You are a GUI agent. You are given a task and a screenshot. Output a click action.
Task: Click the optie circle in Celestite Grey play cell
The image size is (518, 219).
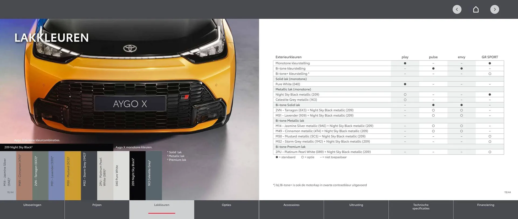tap(405, 100)
